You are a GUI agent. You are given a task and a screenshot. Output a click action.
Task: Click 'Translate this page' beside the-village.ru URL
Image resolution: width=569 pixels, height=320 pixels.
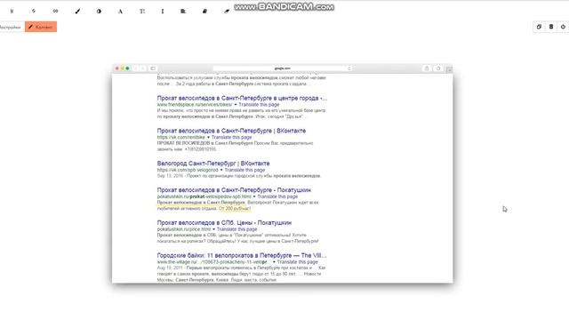(x=297, y=262)
